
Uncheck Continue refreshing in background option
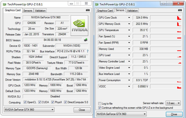[x=100, y=108]
